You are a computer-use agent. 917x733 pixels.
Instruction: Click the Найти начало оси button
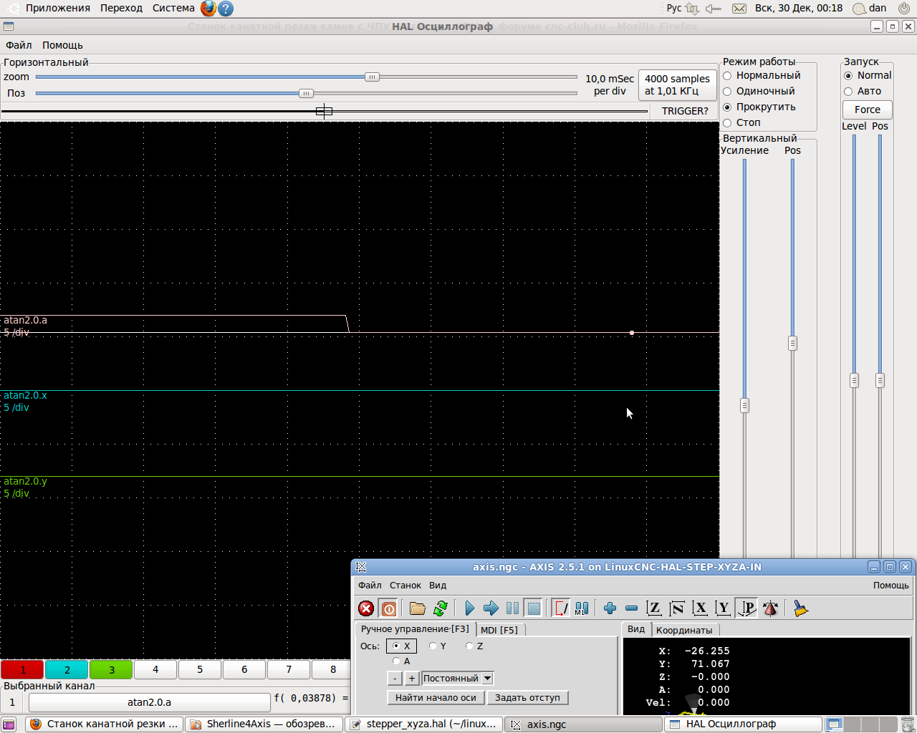click(436, 698)
